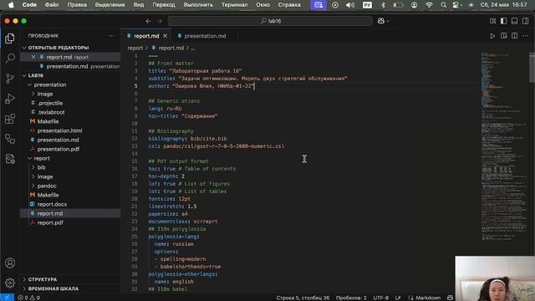This screenshot has height=301, width=535.
Task: Open presentation.pdf file
Action: coord(58,149)
